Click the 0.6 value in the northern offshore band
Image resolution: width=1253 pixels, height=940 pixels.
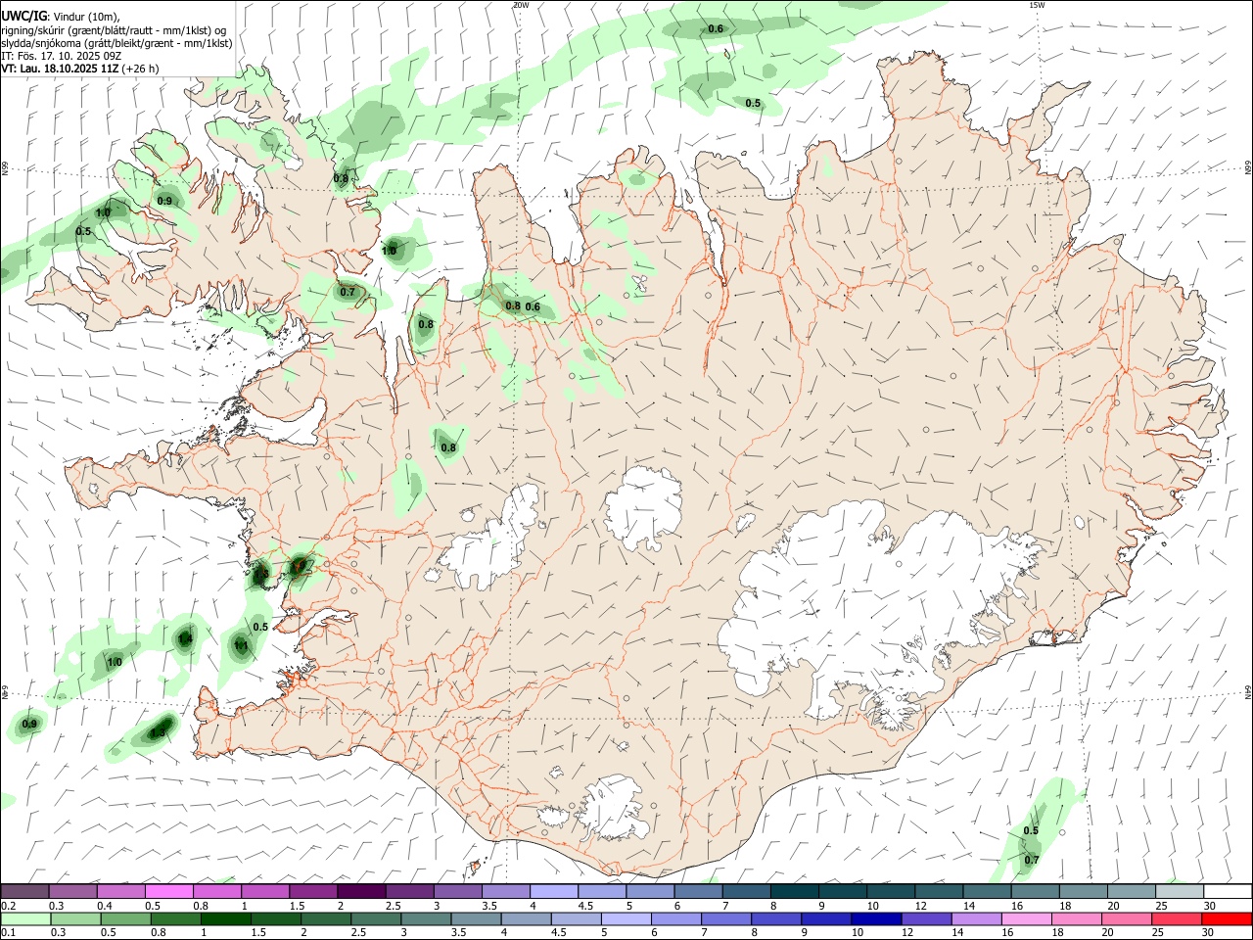pos(716,28)
